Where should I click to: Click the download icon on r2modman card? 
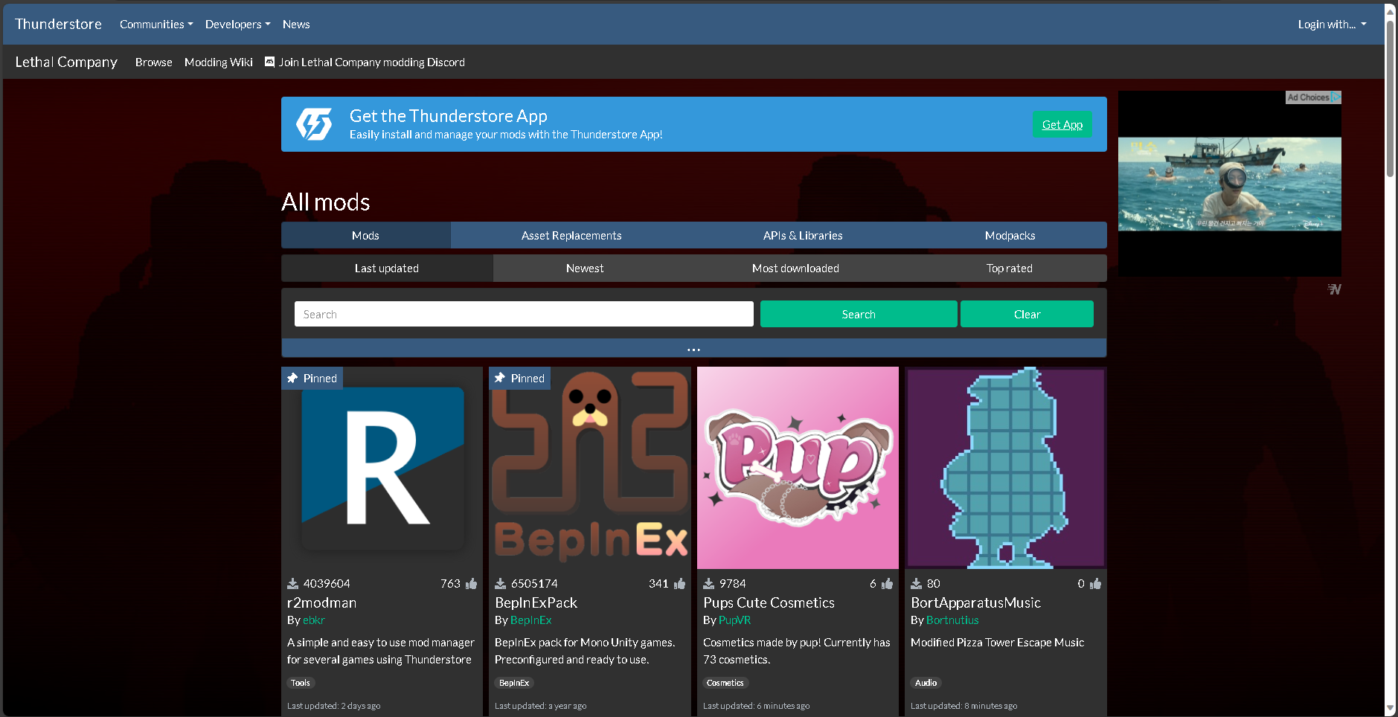tap(293, 584)
